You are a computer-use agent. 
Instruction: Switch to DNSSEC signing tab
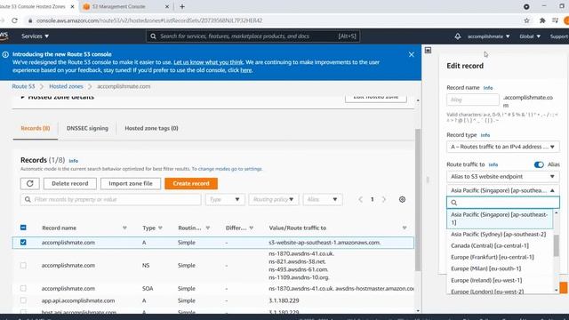[87, 128]
